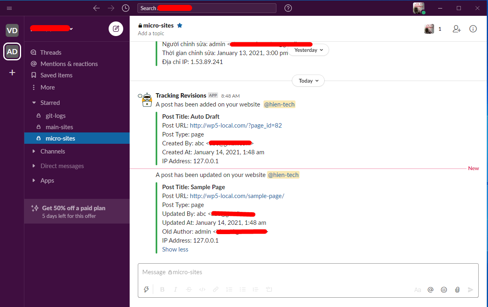Image resolution: width=488 pixels, height=307 pixels.
Task: Switch to the VD workspace
Action: [12, 30]
